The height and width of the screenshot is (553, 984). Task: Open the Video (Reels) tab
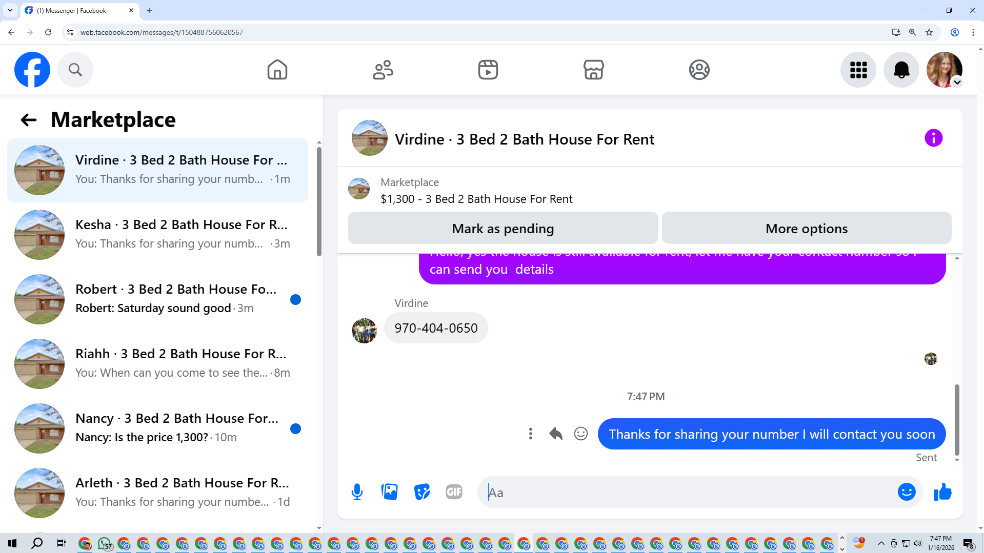(x=488, y=70)
